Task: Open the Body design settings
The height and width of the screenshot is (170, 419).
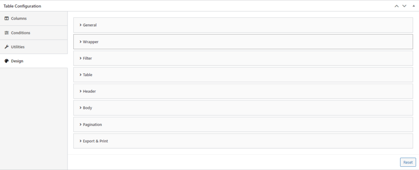Action: coord(87,108)
